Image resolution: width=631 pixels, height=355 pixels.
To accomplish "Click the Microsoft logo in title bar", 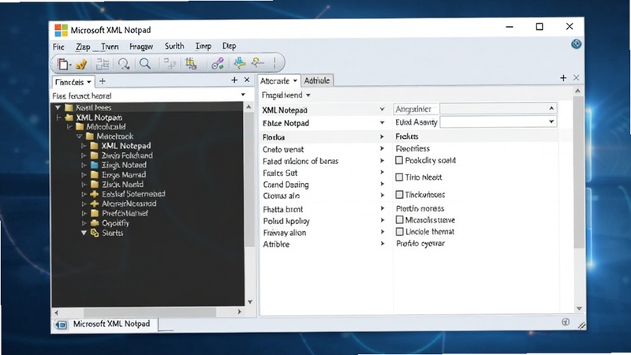I will point(62,30).
